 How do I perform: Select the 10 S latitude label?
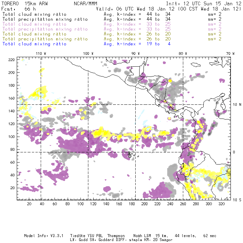coord(237,200)
